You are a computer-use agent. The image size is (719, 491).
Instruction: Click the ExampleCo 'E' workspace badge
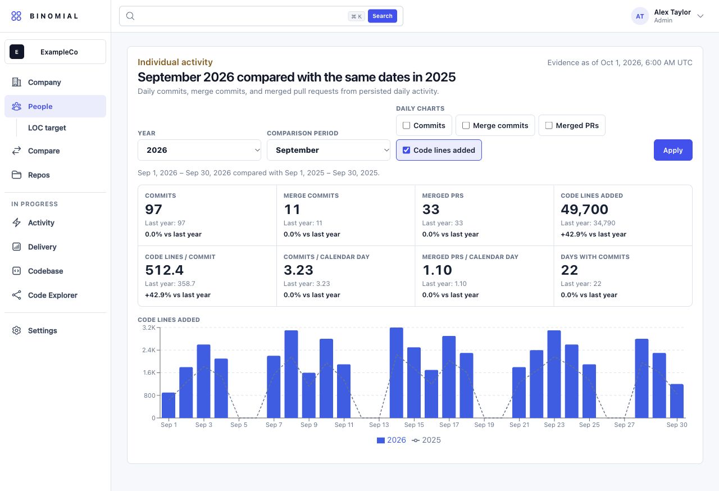tap(17, 52)
